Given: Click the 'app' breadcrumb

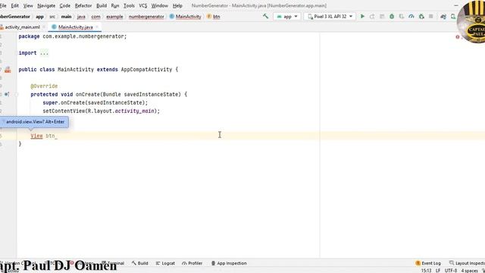Looking at the screenshot, I should [39, 17].
